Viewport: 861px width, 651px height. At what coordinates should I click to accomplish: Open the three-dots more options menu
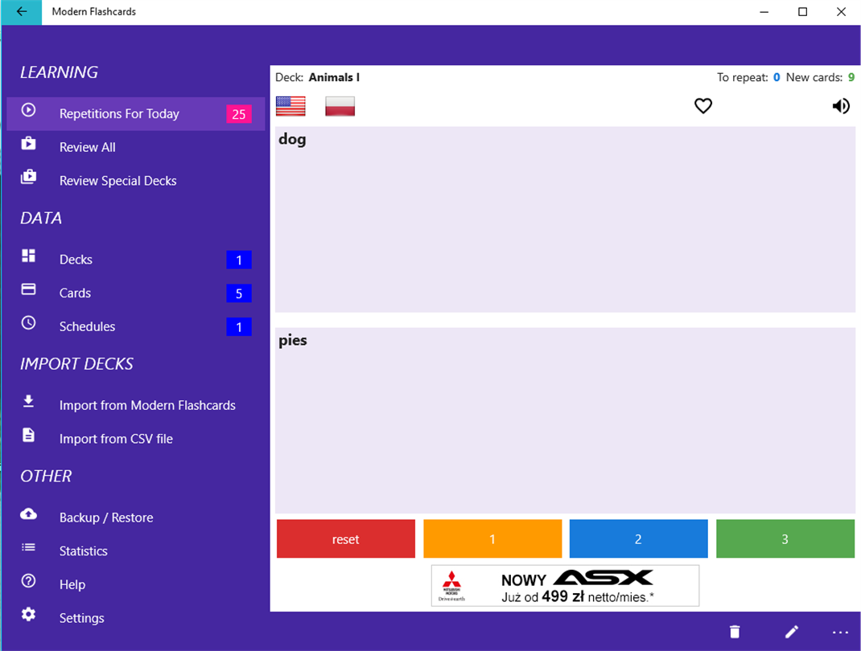[x=840, y=633]
